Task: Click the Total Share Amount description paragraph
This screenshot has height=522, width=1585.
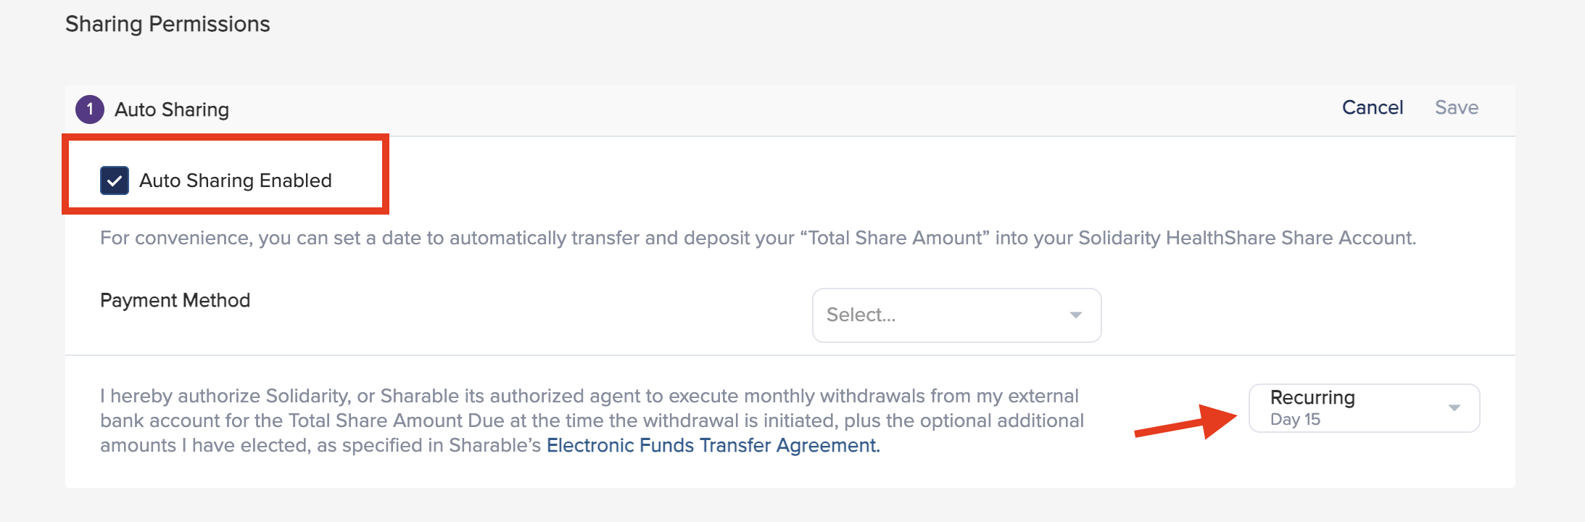Action: coord(758,238)
